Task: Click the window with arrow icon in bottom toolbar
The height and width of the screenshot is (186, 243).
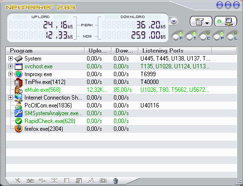Action: tap(79, 181)
